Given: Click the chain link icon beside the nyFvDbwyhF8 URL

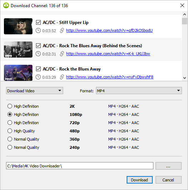Looking at the screenshot, I should 62,77.
